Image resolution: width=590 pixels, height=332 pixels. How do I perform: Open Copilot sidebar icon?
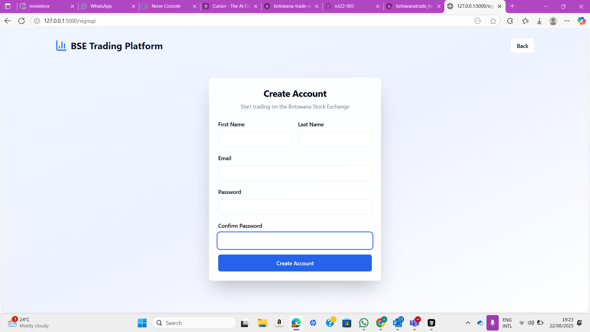pos(581,21)
